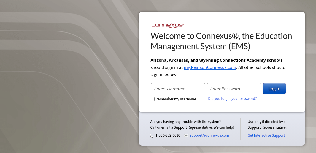Click the envelope icon beside the support email
This screenshot has height=153, width=316.
186,135
